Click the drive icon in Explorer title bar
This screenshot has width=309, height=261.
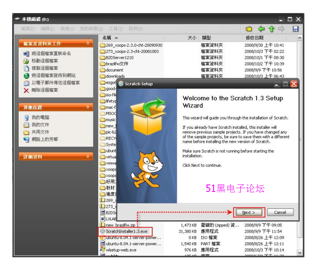18,19
